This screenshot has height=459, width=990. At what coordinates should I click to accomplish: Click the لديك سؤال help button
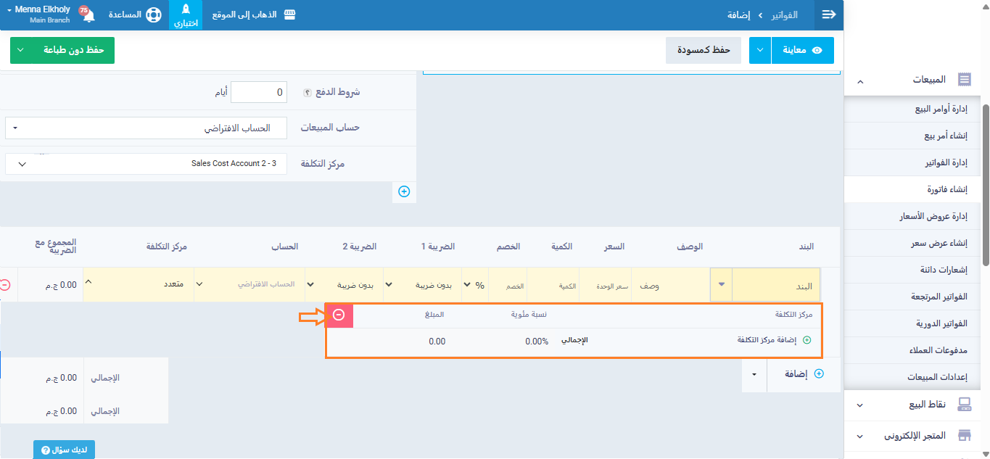pos(64,450)
